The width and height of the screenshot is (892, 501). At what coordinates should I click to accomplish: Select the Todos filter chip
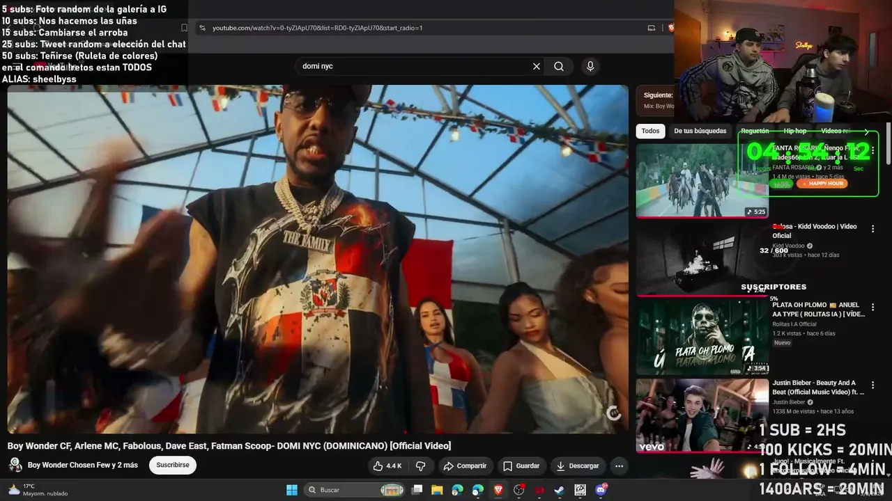650,131
